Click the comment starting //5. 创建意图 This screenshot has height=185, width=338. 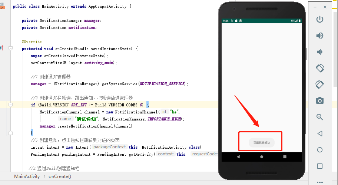click(x=75, y=140)
